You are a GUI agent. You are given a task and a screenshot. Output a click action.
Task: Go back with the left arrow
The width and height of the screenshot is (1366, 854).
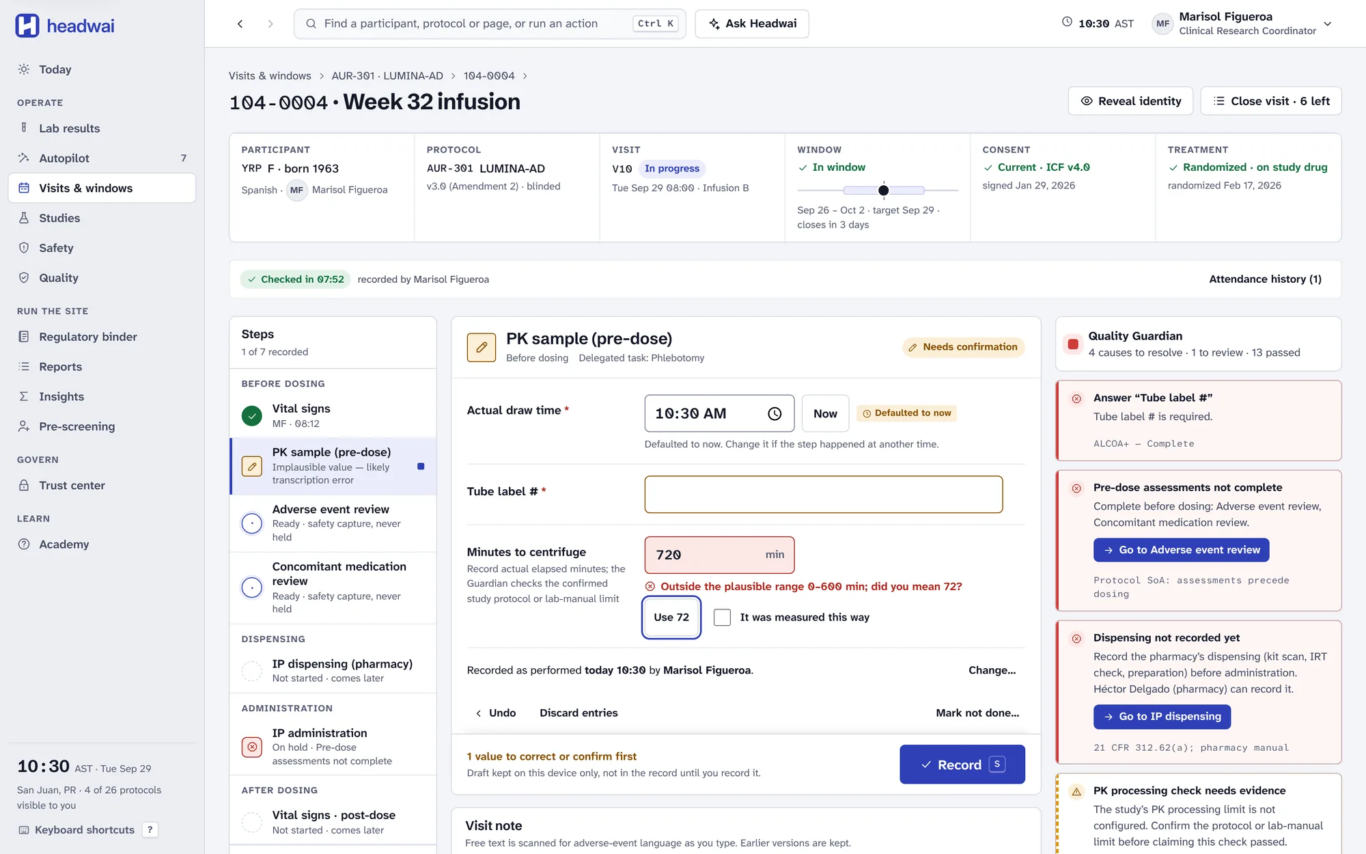coord(240,24)
